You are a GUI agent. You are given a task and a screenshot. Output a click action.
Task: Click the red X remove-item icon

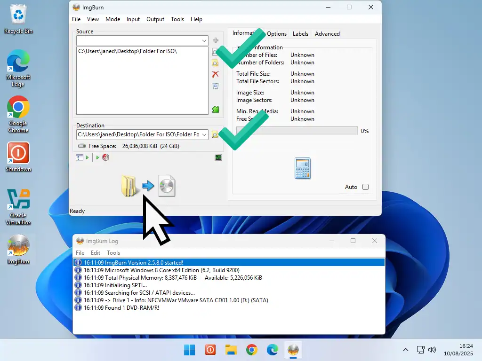tap(215, 74)
